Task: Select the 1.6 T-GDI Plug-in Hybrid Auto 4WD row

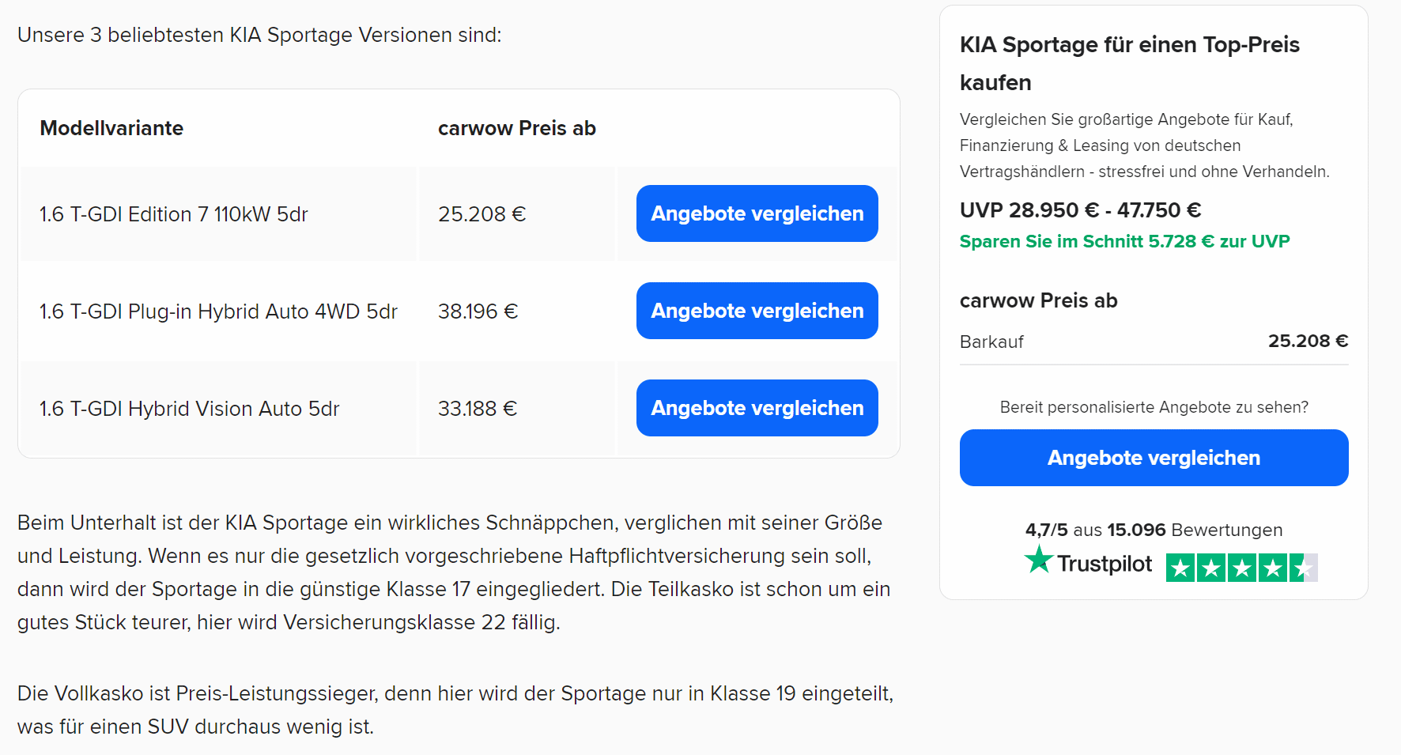Action: [459, 311]
